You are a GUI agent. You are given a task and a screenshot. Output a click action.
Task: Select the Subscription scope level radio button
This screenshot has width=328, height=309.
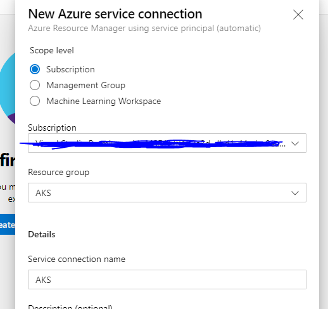pos(35,69)
